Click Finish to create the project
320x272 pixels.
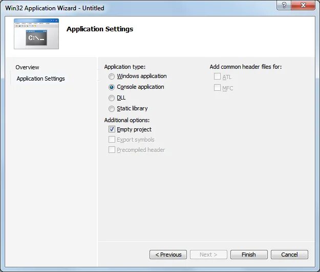[x=249, y=255]
